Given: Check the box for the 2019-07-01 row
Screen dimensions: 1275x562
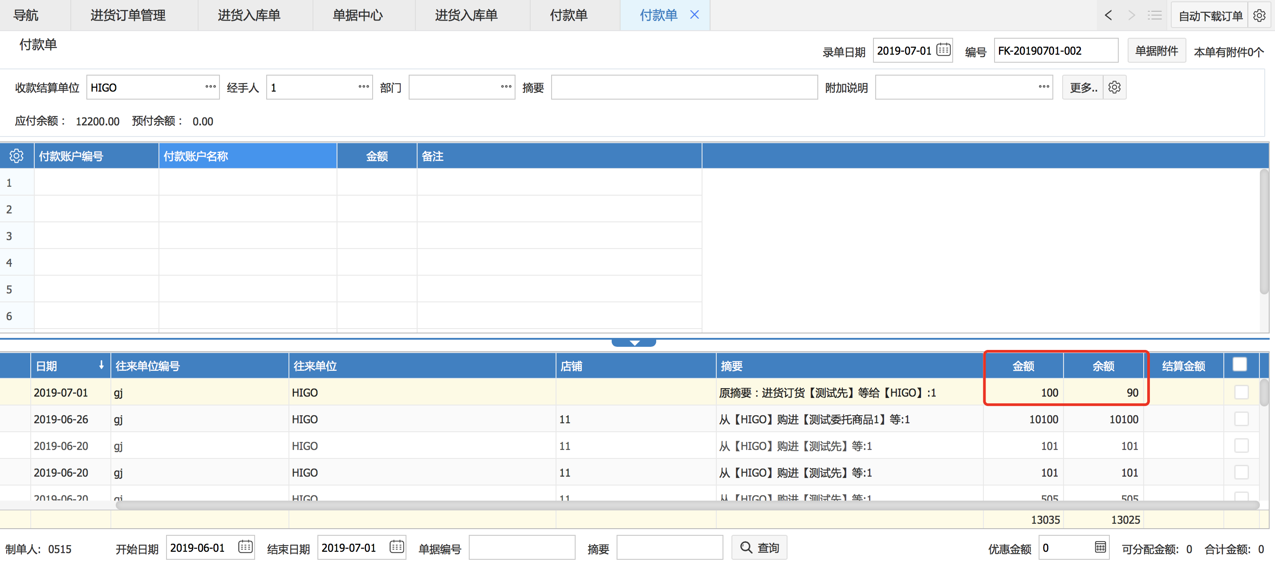Looking at the screenshot, I should point(1241,393).
